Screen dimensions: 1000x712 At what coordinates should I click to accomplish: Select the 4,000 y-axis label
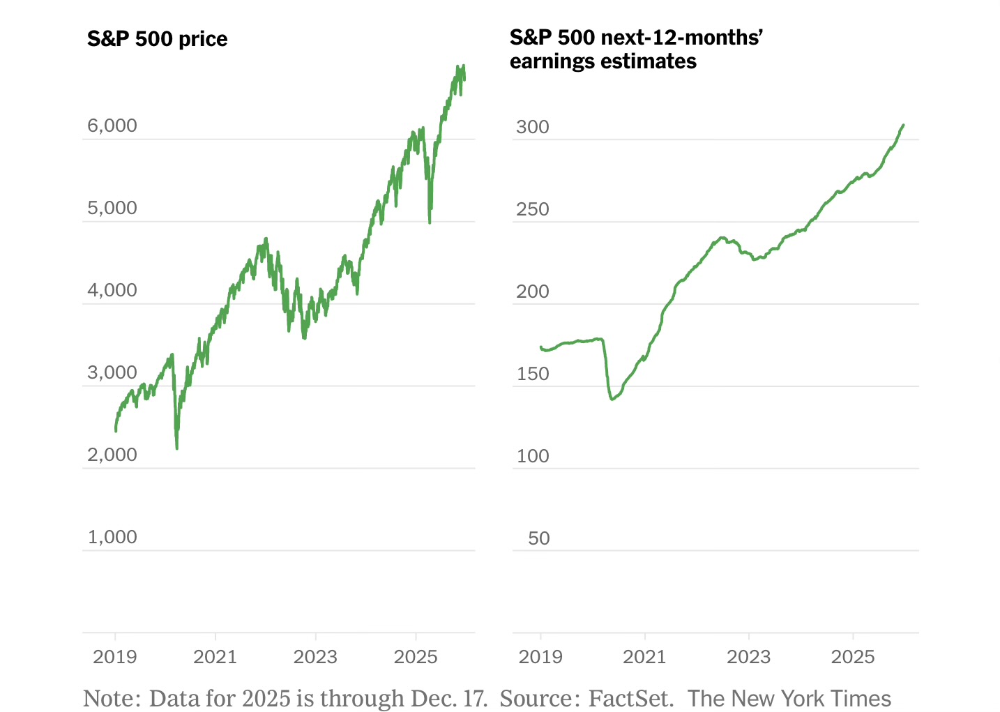click(x=112, y=291)
